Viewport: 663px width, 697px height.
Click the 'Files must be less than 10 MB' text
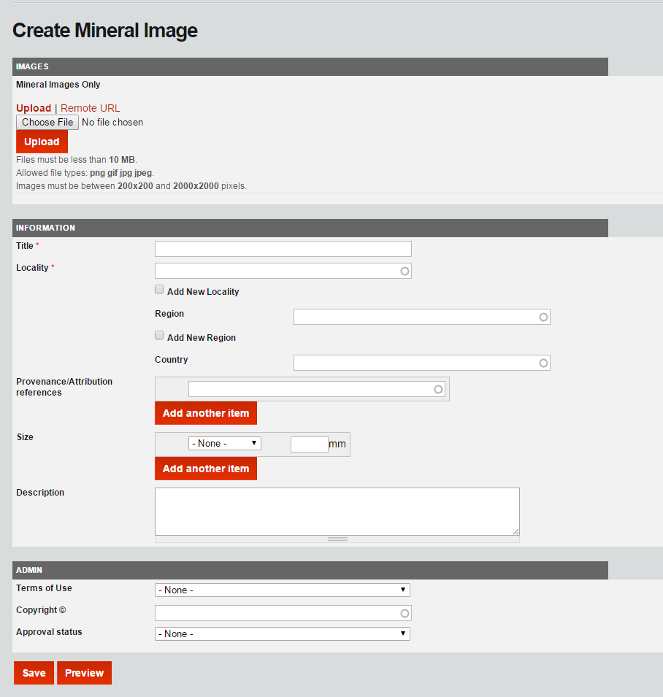pos(77,160)
